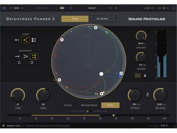Click the -6.0 dB master value

tap(142, 65)
